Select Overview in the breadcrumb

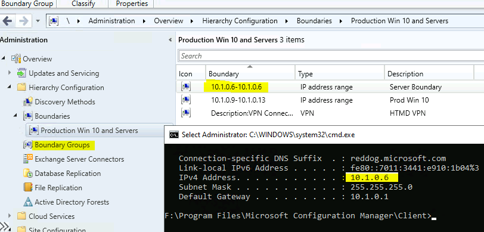tap(169, 21)
